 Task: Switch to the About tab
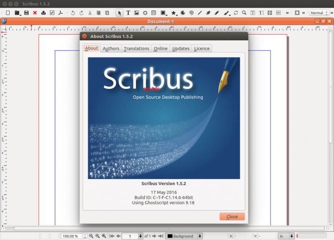pyautogui.click(x=91, y=48)
